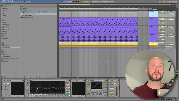Start playback with the transport Play button
The image size is (179, 101).
74,2
